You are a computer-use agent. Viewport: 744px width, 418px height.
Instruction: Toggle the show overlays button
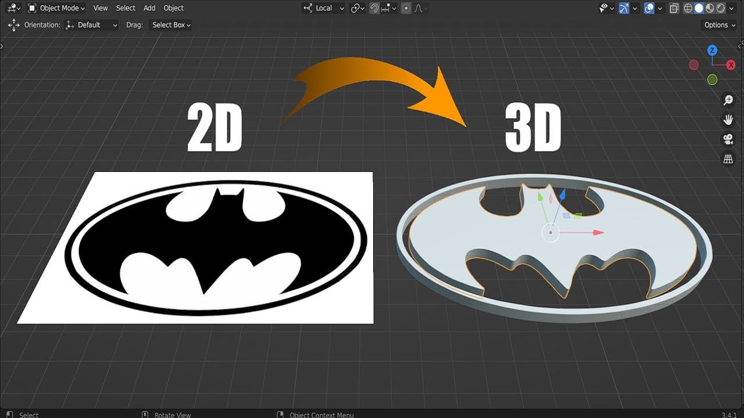649,8
